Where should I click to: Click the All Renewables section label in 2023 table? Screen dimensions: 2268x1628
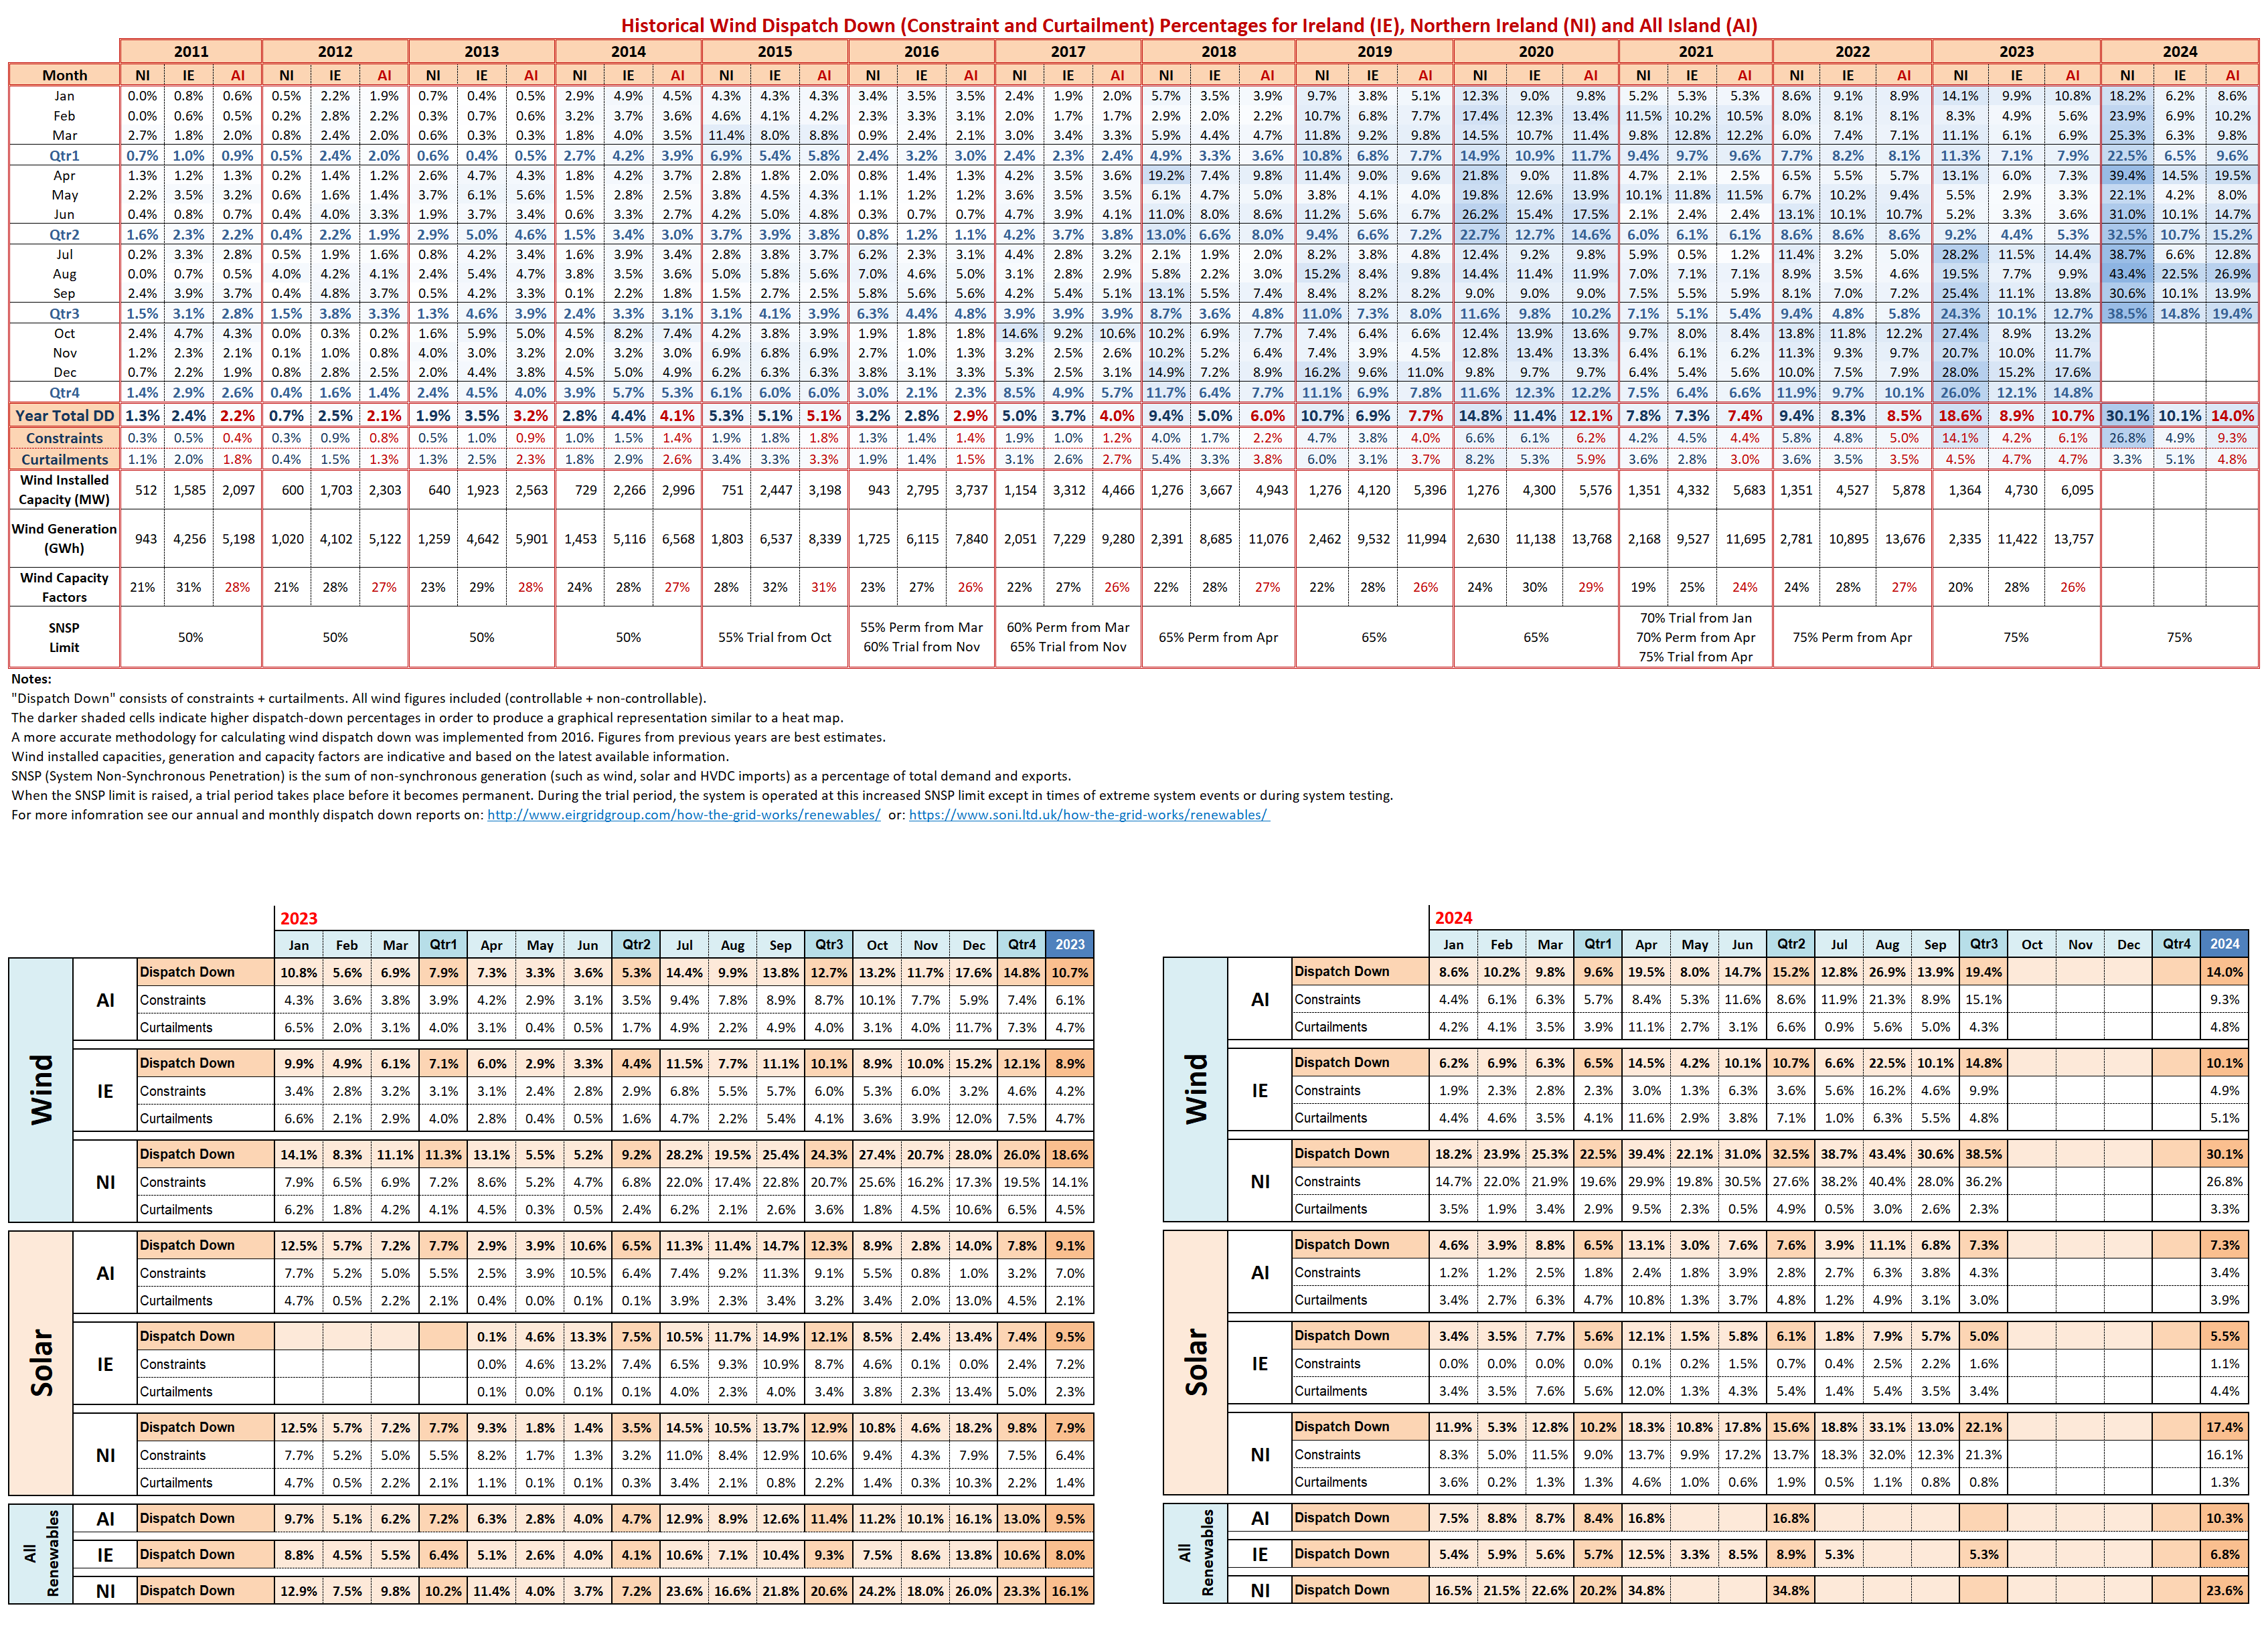pyautogui.click(x=42, y=1553)
